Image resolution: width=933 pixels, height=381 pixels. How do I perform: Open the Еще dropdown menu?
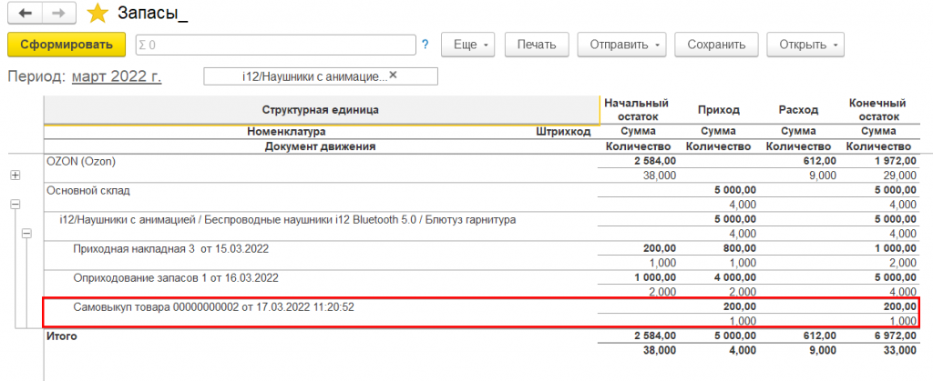click(x=470, y=44)
